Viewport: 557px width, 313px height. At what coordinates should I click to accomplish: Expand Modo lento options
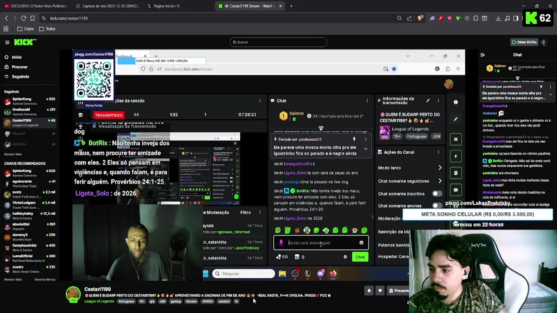coord(440,168)
